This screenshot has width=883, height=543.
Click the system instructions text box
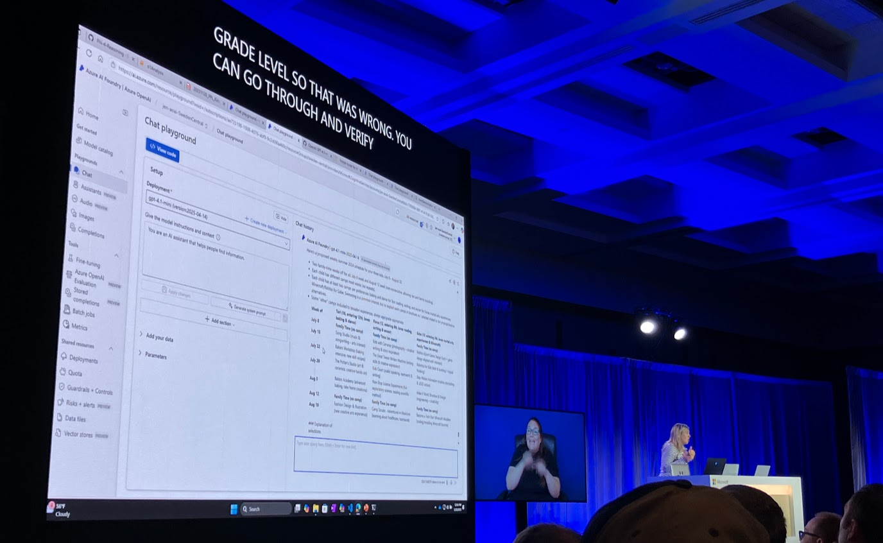pos(216,264)
